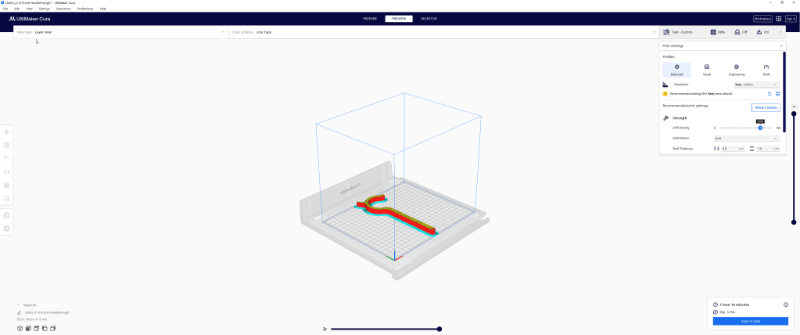
Task: Select the Balanced profile icon
Action: click(676, 67)
